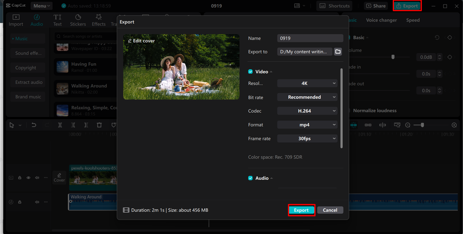Lock the video track

point(20,178)
